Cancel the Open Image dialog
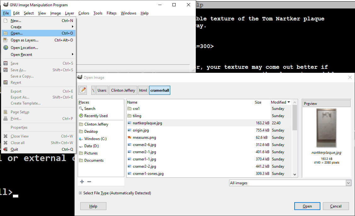 tap(335, 206)
